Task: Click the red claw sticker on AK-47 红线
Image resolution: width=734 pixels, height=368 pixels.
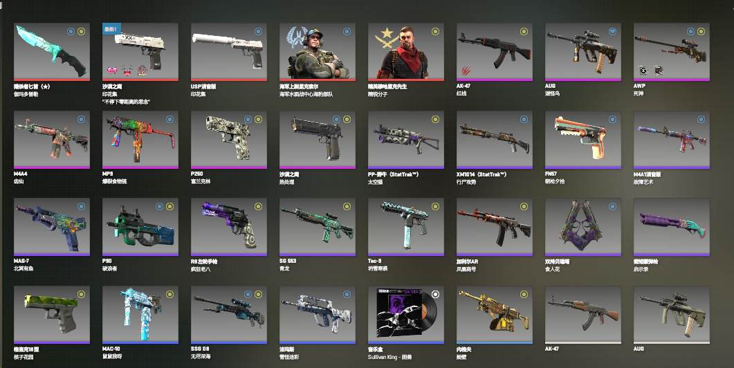Action: click(467, 71)
